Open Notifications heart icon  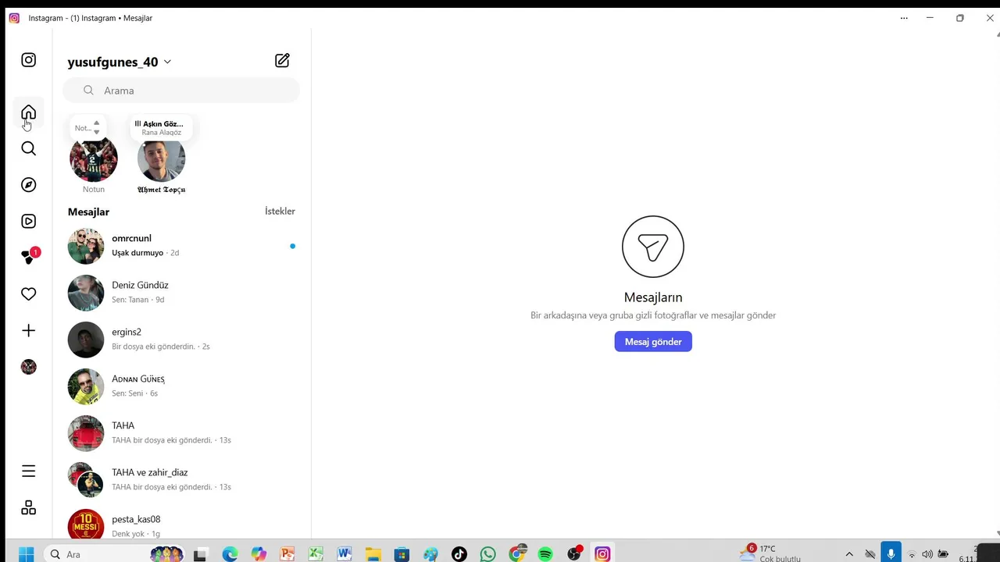tap(29, 294)
